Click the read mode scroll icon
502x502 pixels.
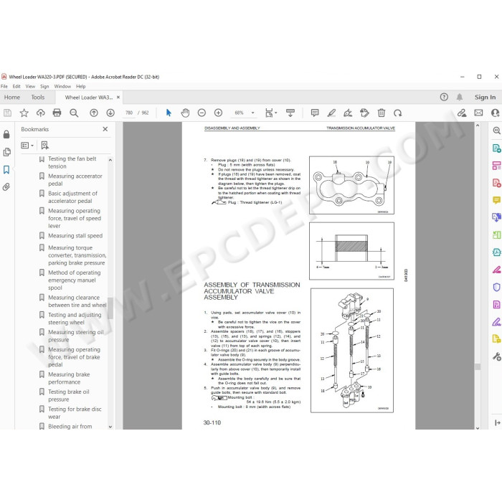[290, 113]
